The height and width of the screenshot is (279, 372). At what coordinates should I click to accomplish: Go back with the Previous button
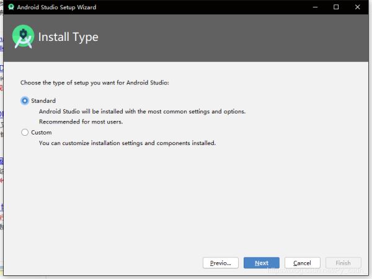click(220, 263)
